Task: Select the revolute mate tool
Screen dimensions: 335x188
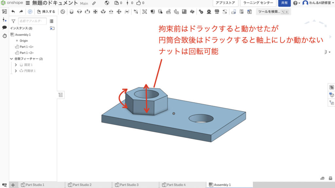Action: tap(79, 12)
